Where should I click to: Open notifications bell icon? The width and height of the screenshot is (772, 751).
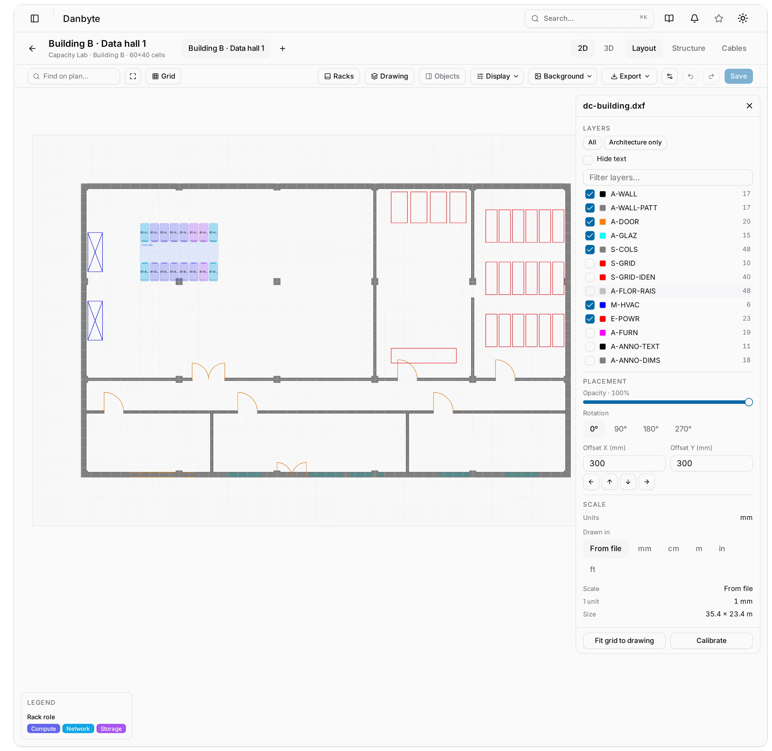pyautogui.click(x=694, y=18)
